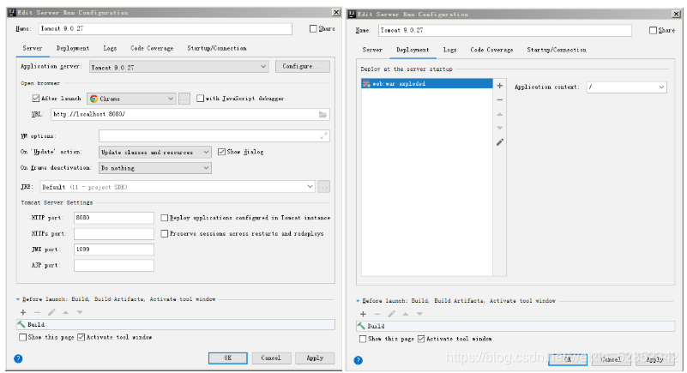687x373 pixels.
Task: Click OK in left dialog
Action: pos(228,358)
